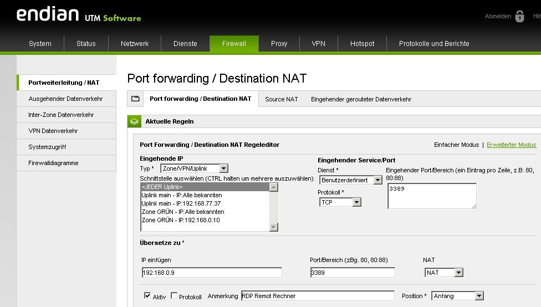
Task: Switch to Erweiterter Modus
Action: (511, 145)
